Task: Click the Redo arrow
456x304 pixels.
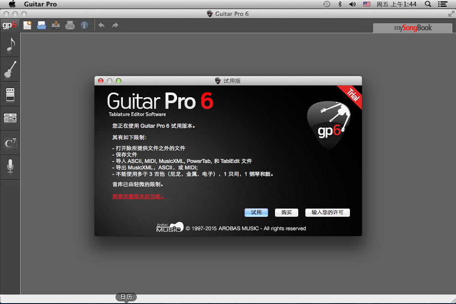Action: pyautogui.click(x=115, y=26)
